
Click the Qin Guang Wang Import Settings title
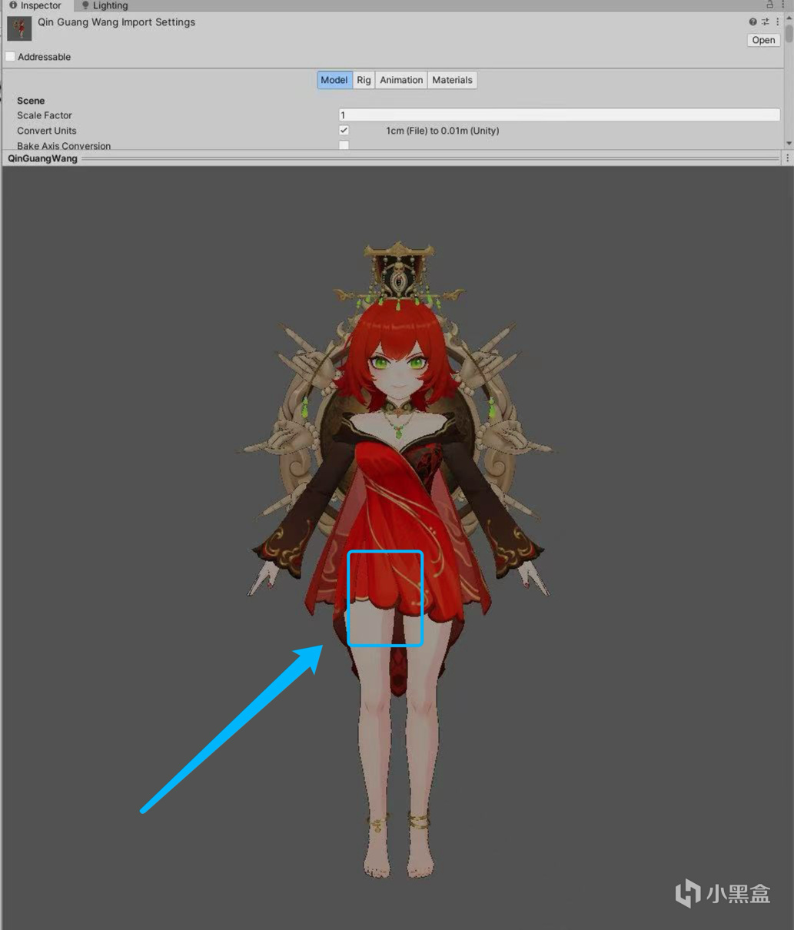117,22
